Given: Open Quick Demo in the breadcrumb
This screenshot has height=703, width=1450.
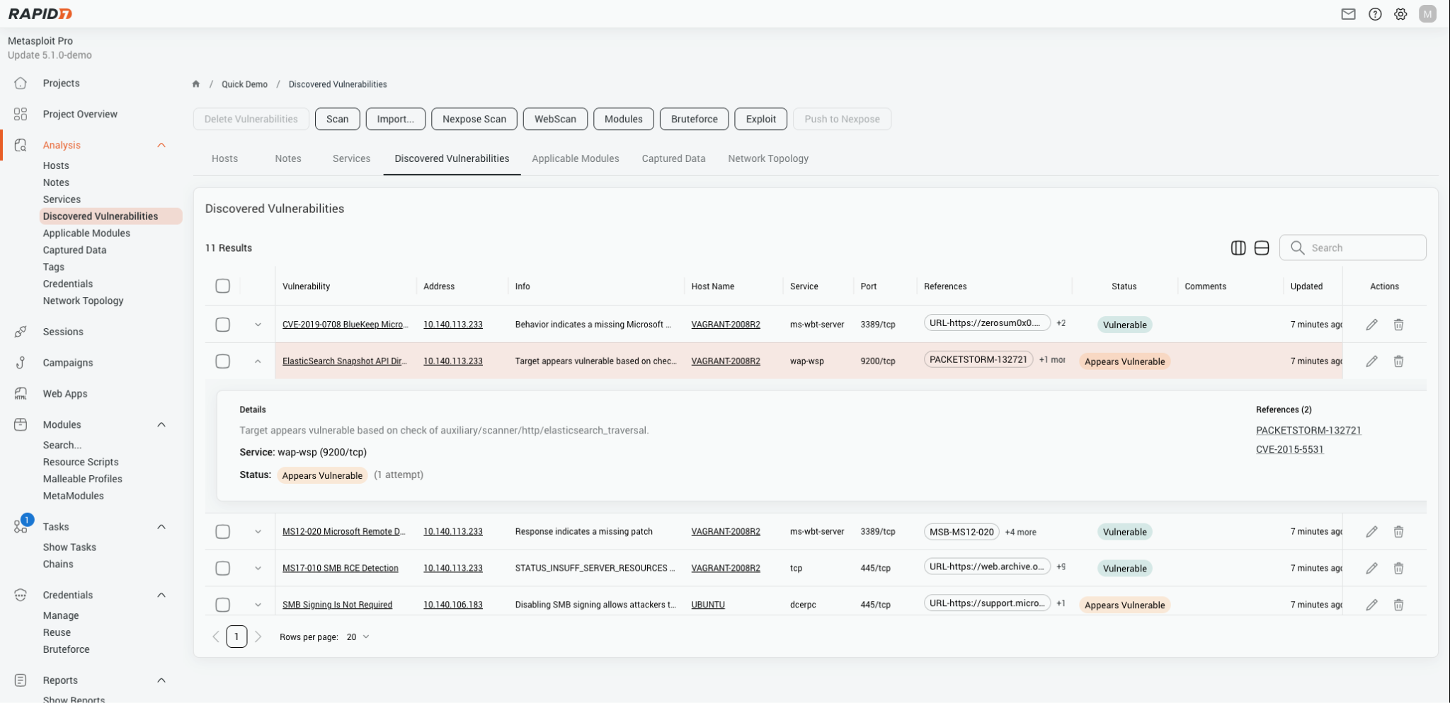Looking at the screenshot, I should (x=244, y=84).
